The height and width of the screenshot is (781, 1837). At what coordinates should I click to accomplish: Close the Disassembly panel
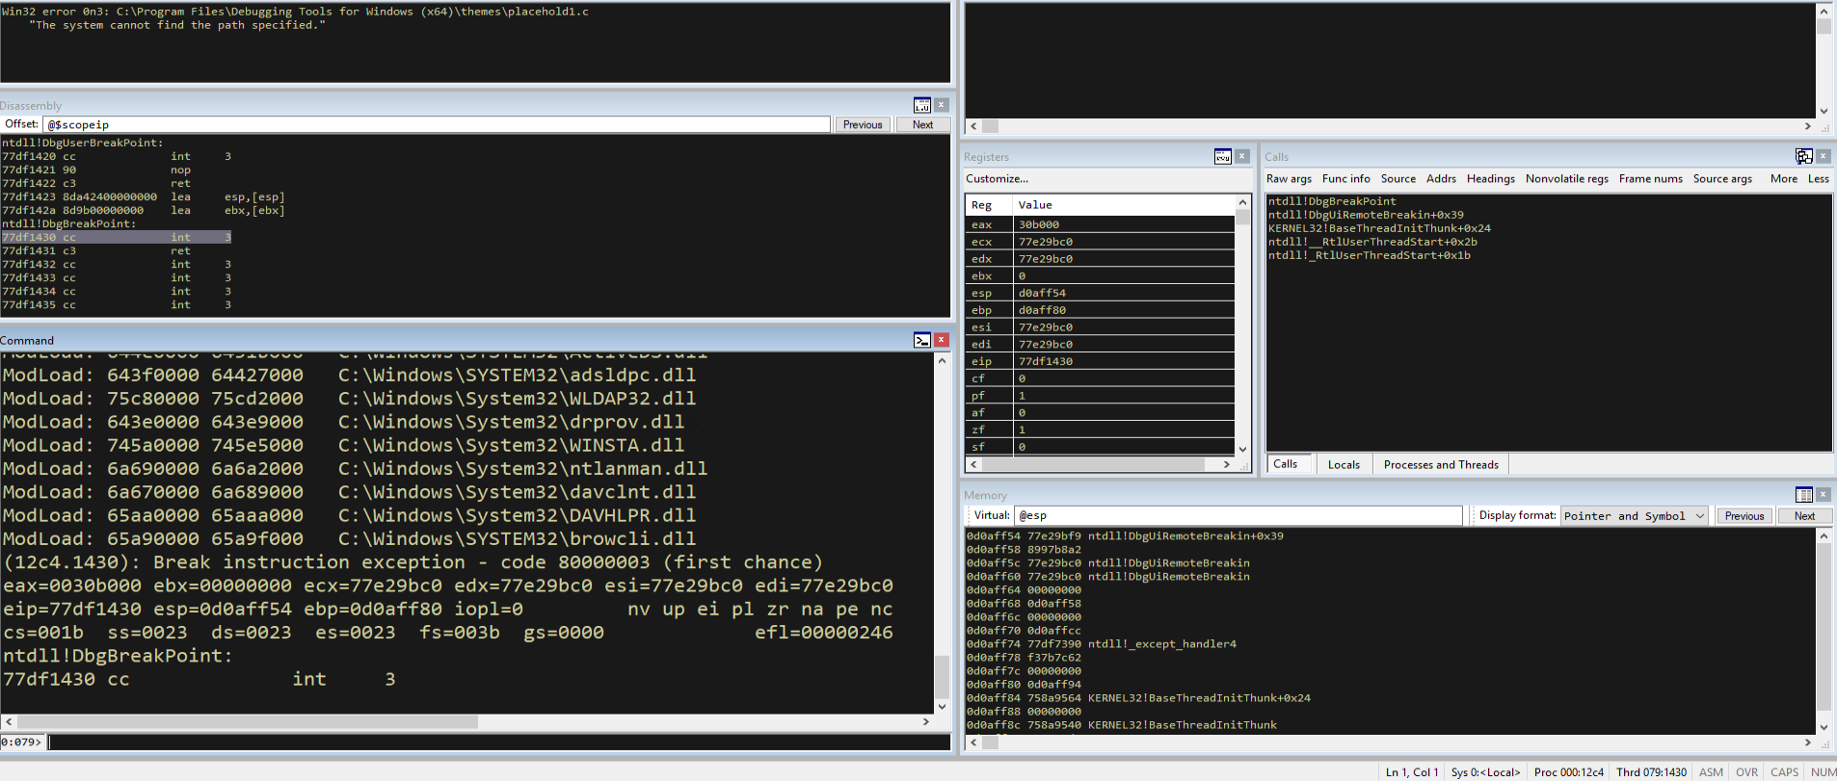[942, 105]
